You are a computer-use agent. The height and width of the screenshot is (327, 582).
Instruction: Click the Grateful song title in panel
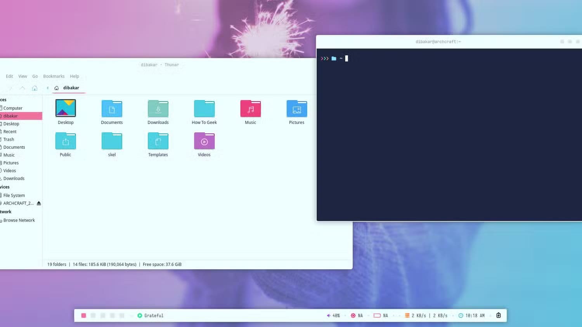tap(154, 315)
